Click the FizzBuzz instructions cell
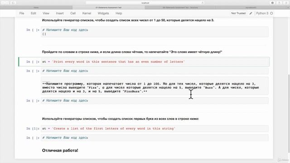 point(155,86)
